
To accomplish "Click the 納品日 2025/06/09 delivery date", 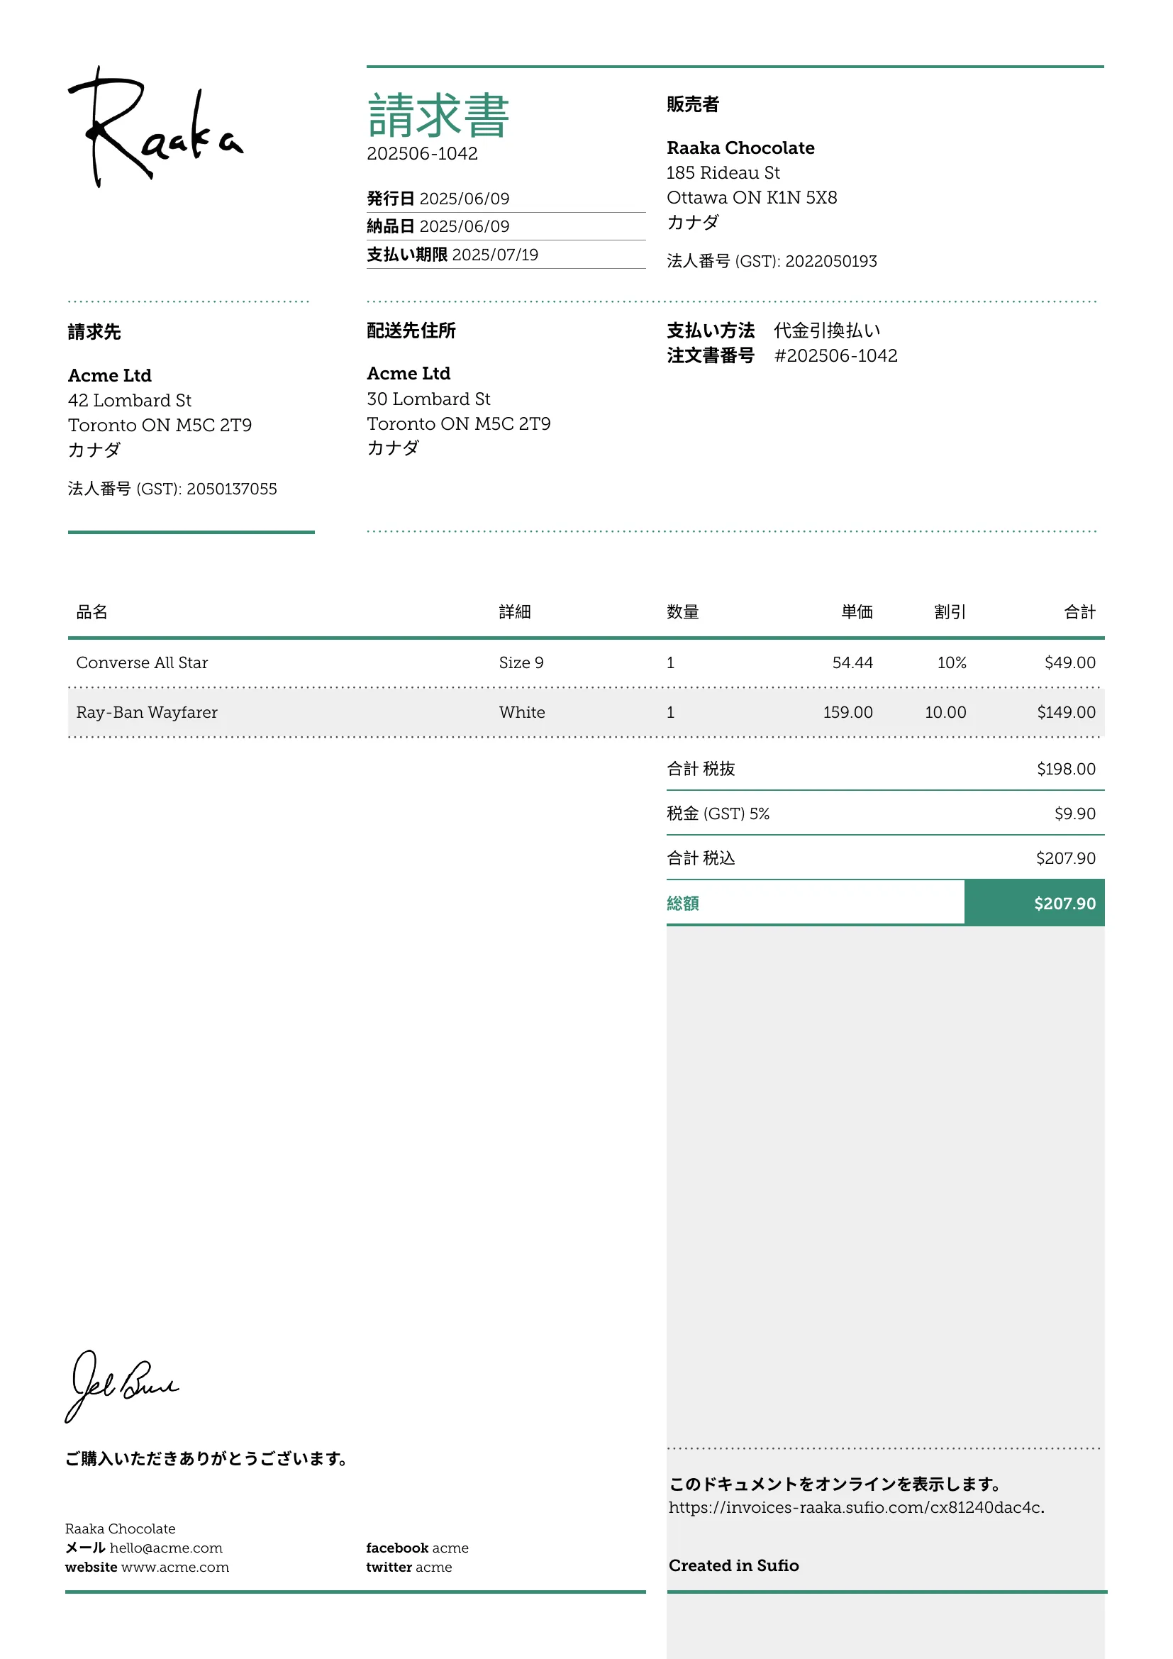I will click(x=438, y=226).
